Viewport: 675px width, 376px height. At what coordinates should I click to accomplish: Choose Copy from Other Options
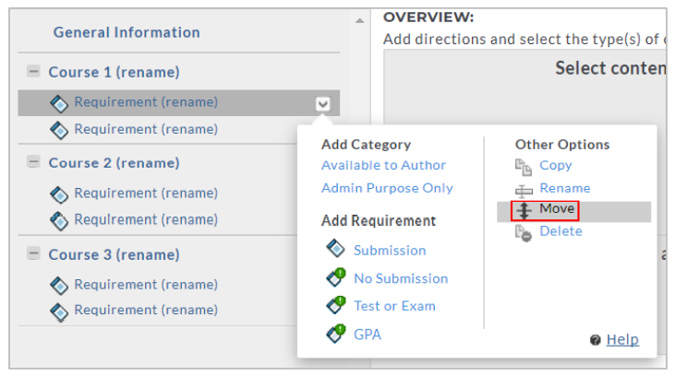556,166
